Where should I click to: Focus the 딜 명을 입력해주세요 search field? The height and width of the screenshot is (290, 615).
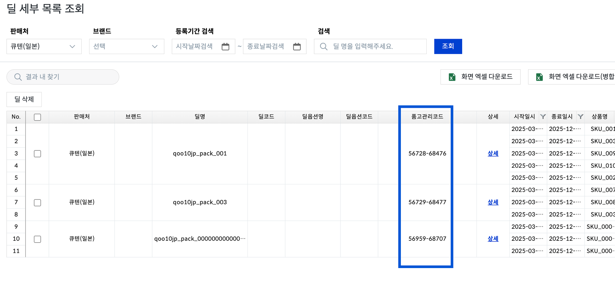tap(370, 47)
